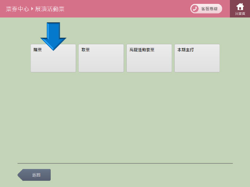Viewport: 250px width, 187px height.
Task: Click the 回首頁 label under home icon
Action: [240, 14]
